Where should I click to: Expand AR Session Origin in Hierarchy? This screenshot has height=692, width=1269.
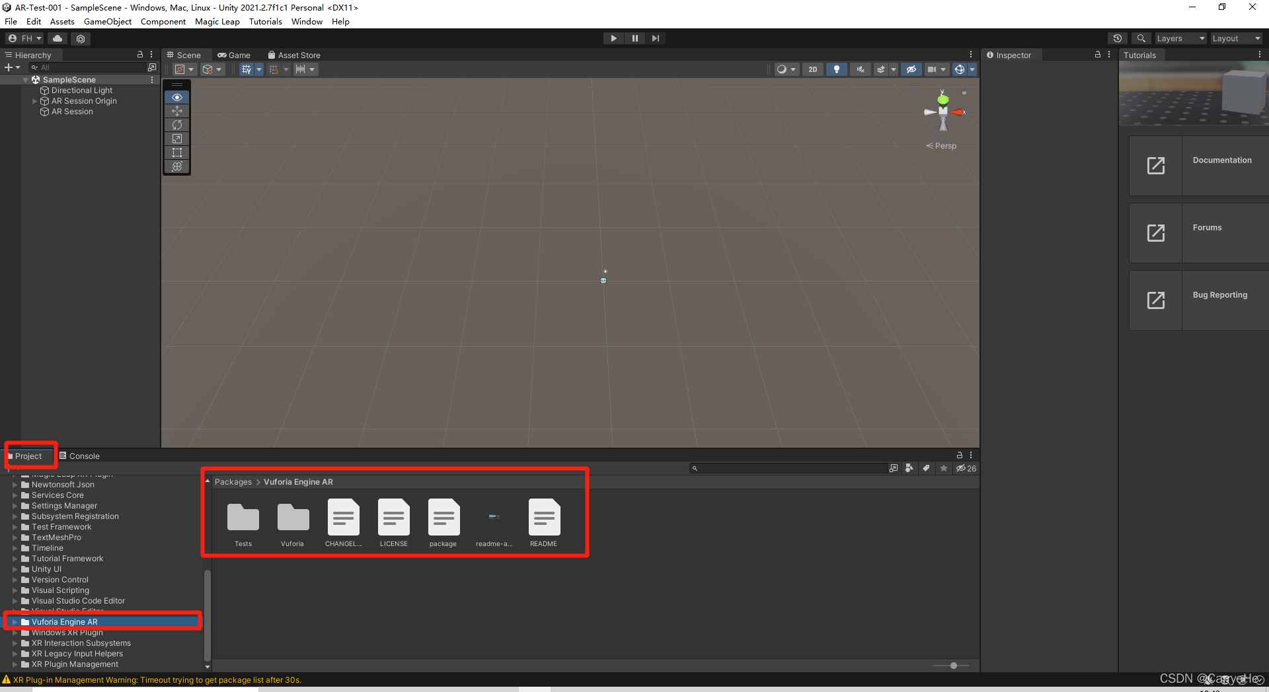pyautogui.click(x=35, y=101)
